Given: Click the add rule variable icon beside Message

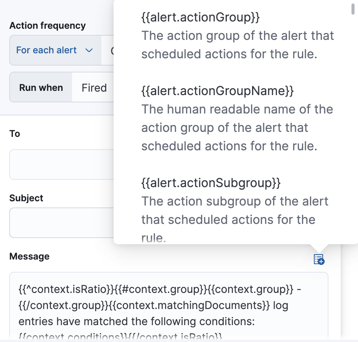Looking at the screenshot, I should [318, 260].
